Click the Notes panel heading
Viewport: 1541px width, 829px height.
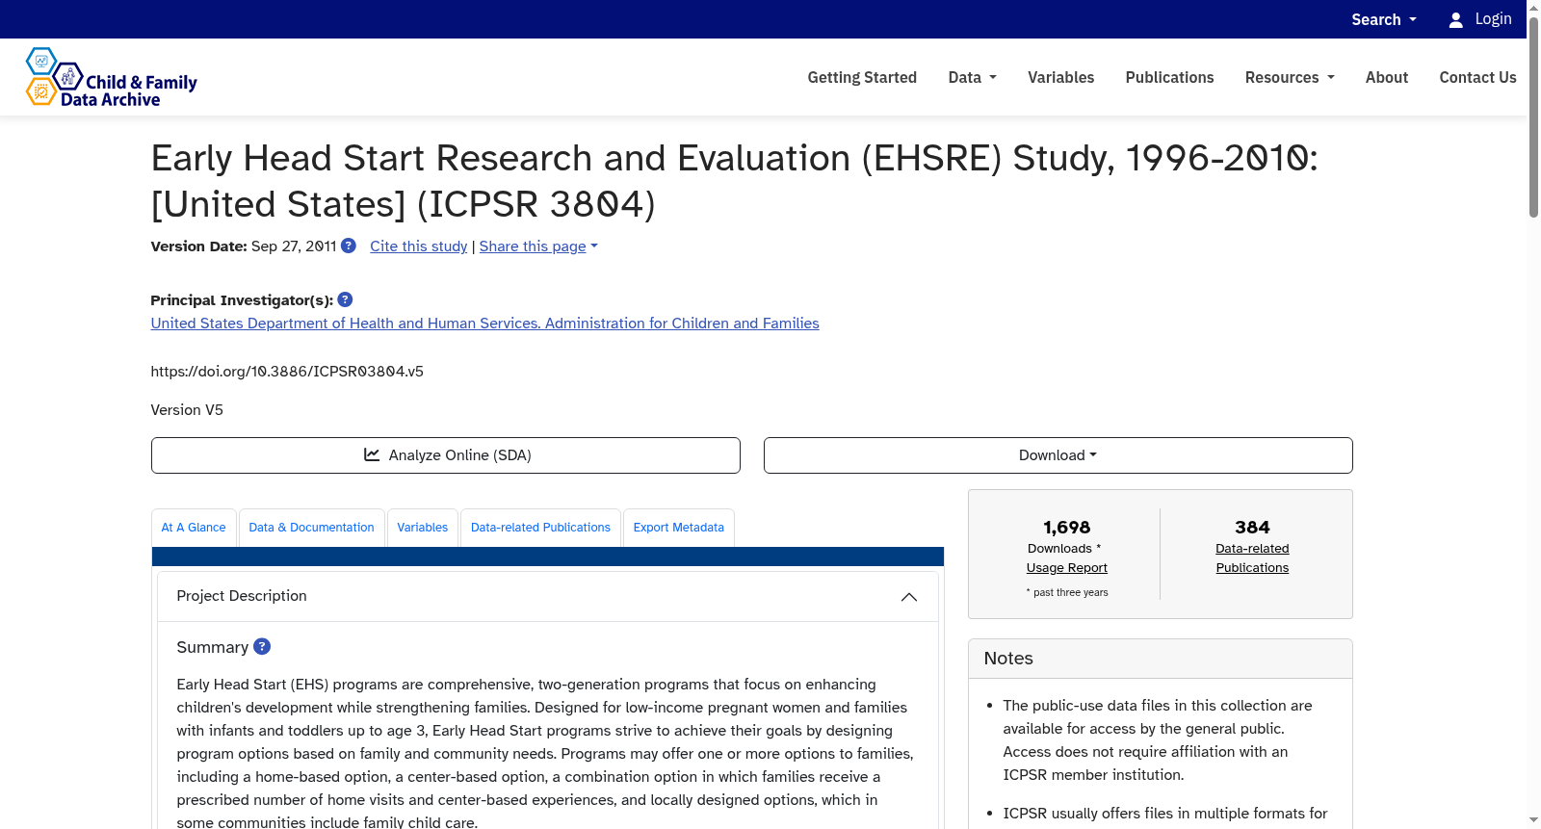[x=1008, y=659]
